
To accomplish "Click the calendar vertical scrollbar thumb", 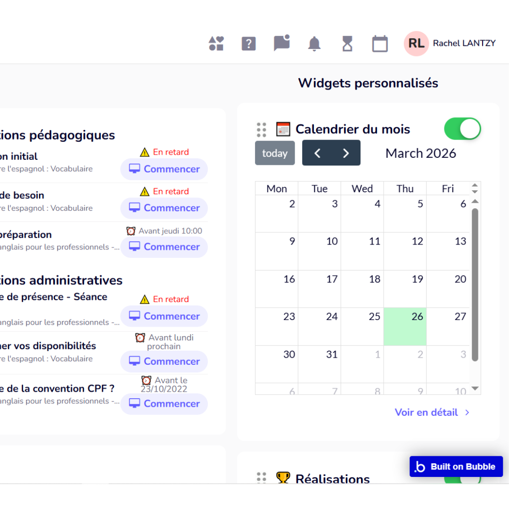I will coord(475,283).
